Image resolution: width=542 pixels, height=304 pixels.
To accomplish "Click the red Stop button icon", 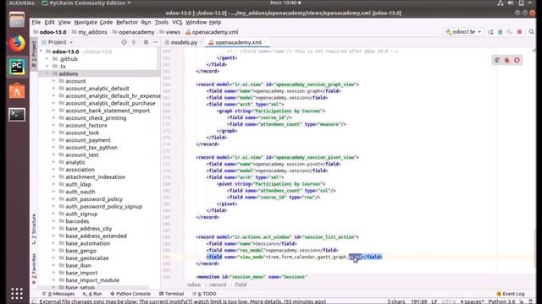I will (x=519, y=32).
